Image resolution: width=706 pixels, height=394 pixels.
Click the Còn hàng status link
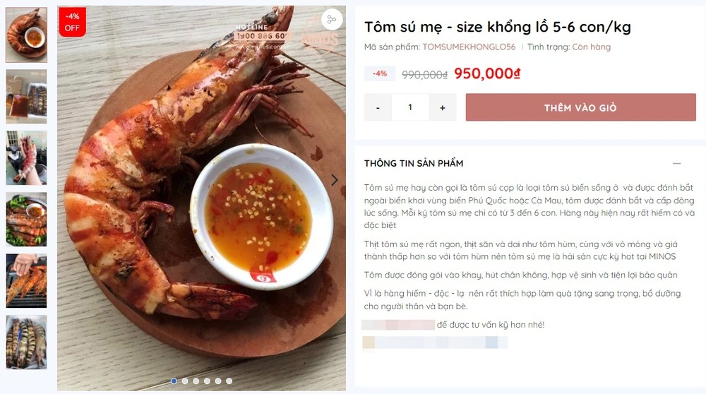(x=591, y=47)
